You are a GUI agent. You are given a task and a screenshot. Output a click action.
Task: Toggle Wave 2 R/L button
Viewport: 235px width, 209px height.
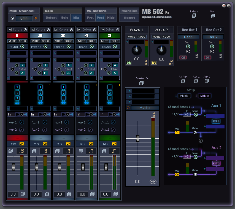tap(154, 63)
